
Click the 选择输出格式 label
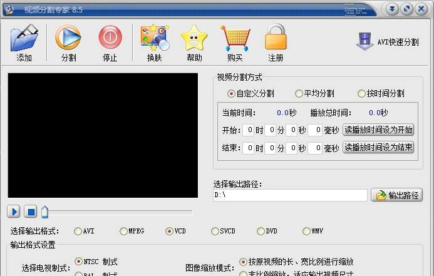pos(34,231)
